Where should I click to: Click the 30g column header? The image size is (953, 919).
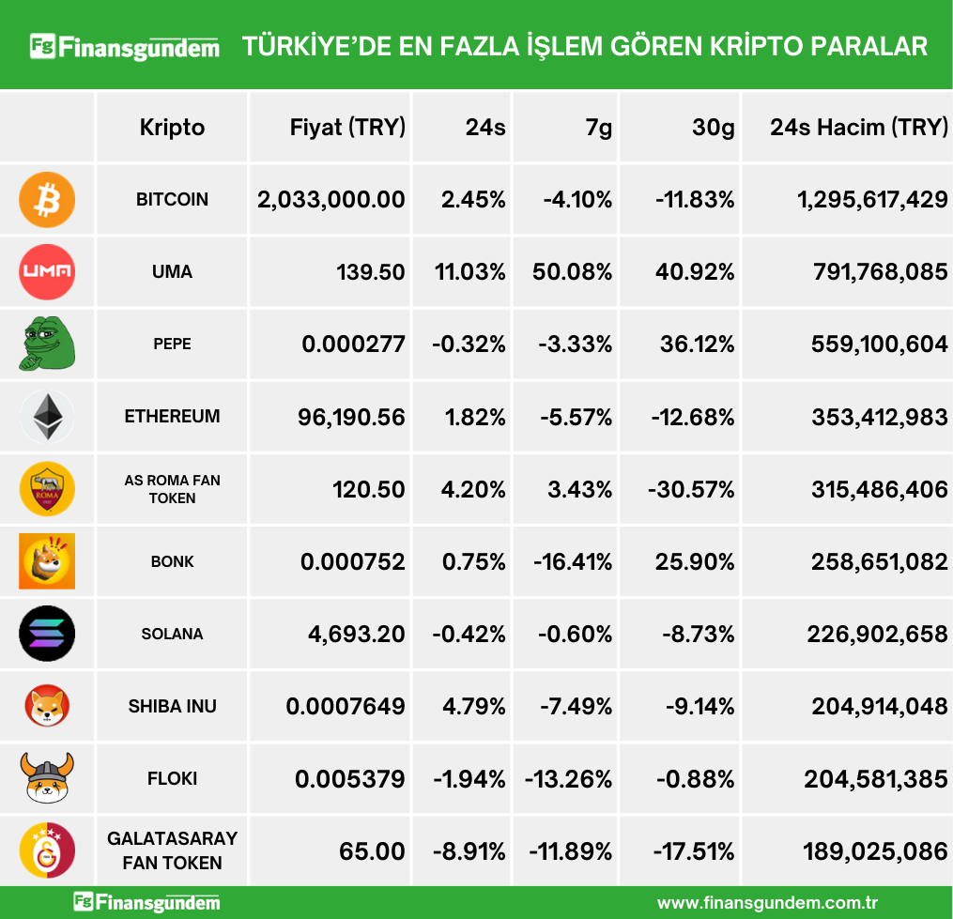pos(713,128)
